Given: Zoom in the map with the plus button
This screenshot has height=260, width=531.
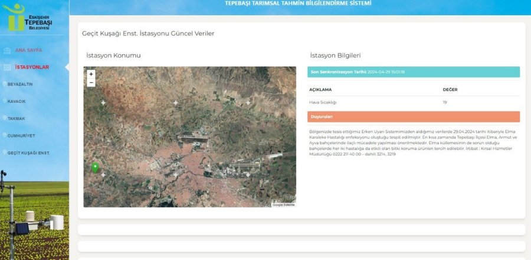Looking at the screenshot, I should 91,74.
